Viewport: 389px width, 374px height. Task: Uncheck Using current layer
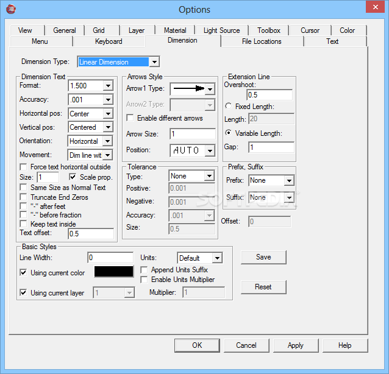click(23, 293)
